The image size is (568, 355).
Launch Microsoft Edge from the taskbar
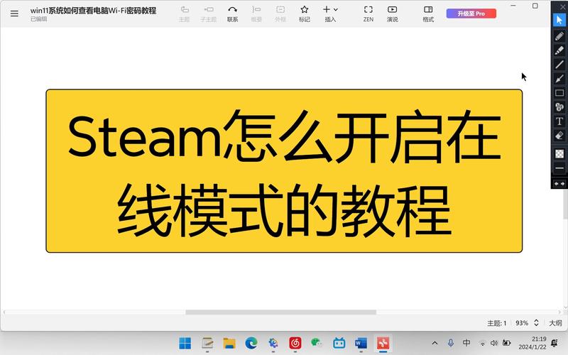click(x=251, y=343)
